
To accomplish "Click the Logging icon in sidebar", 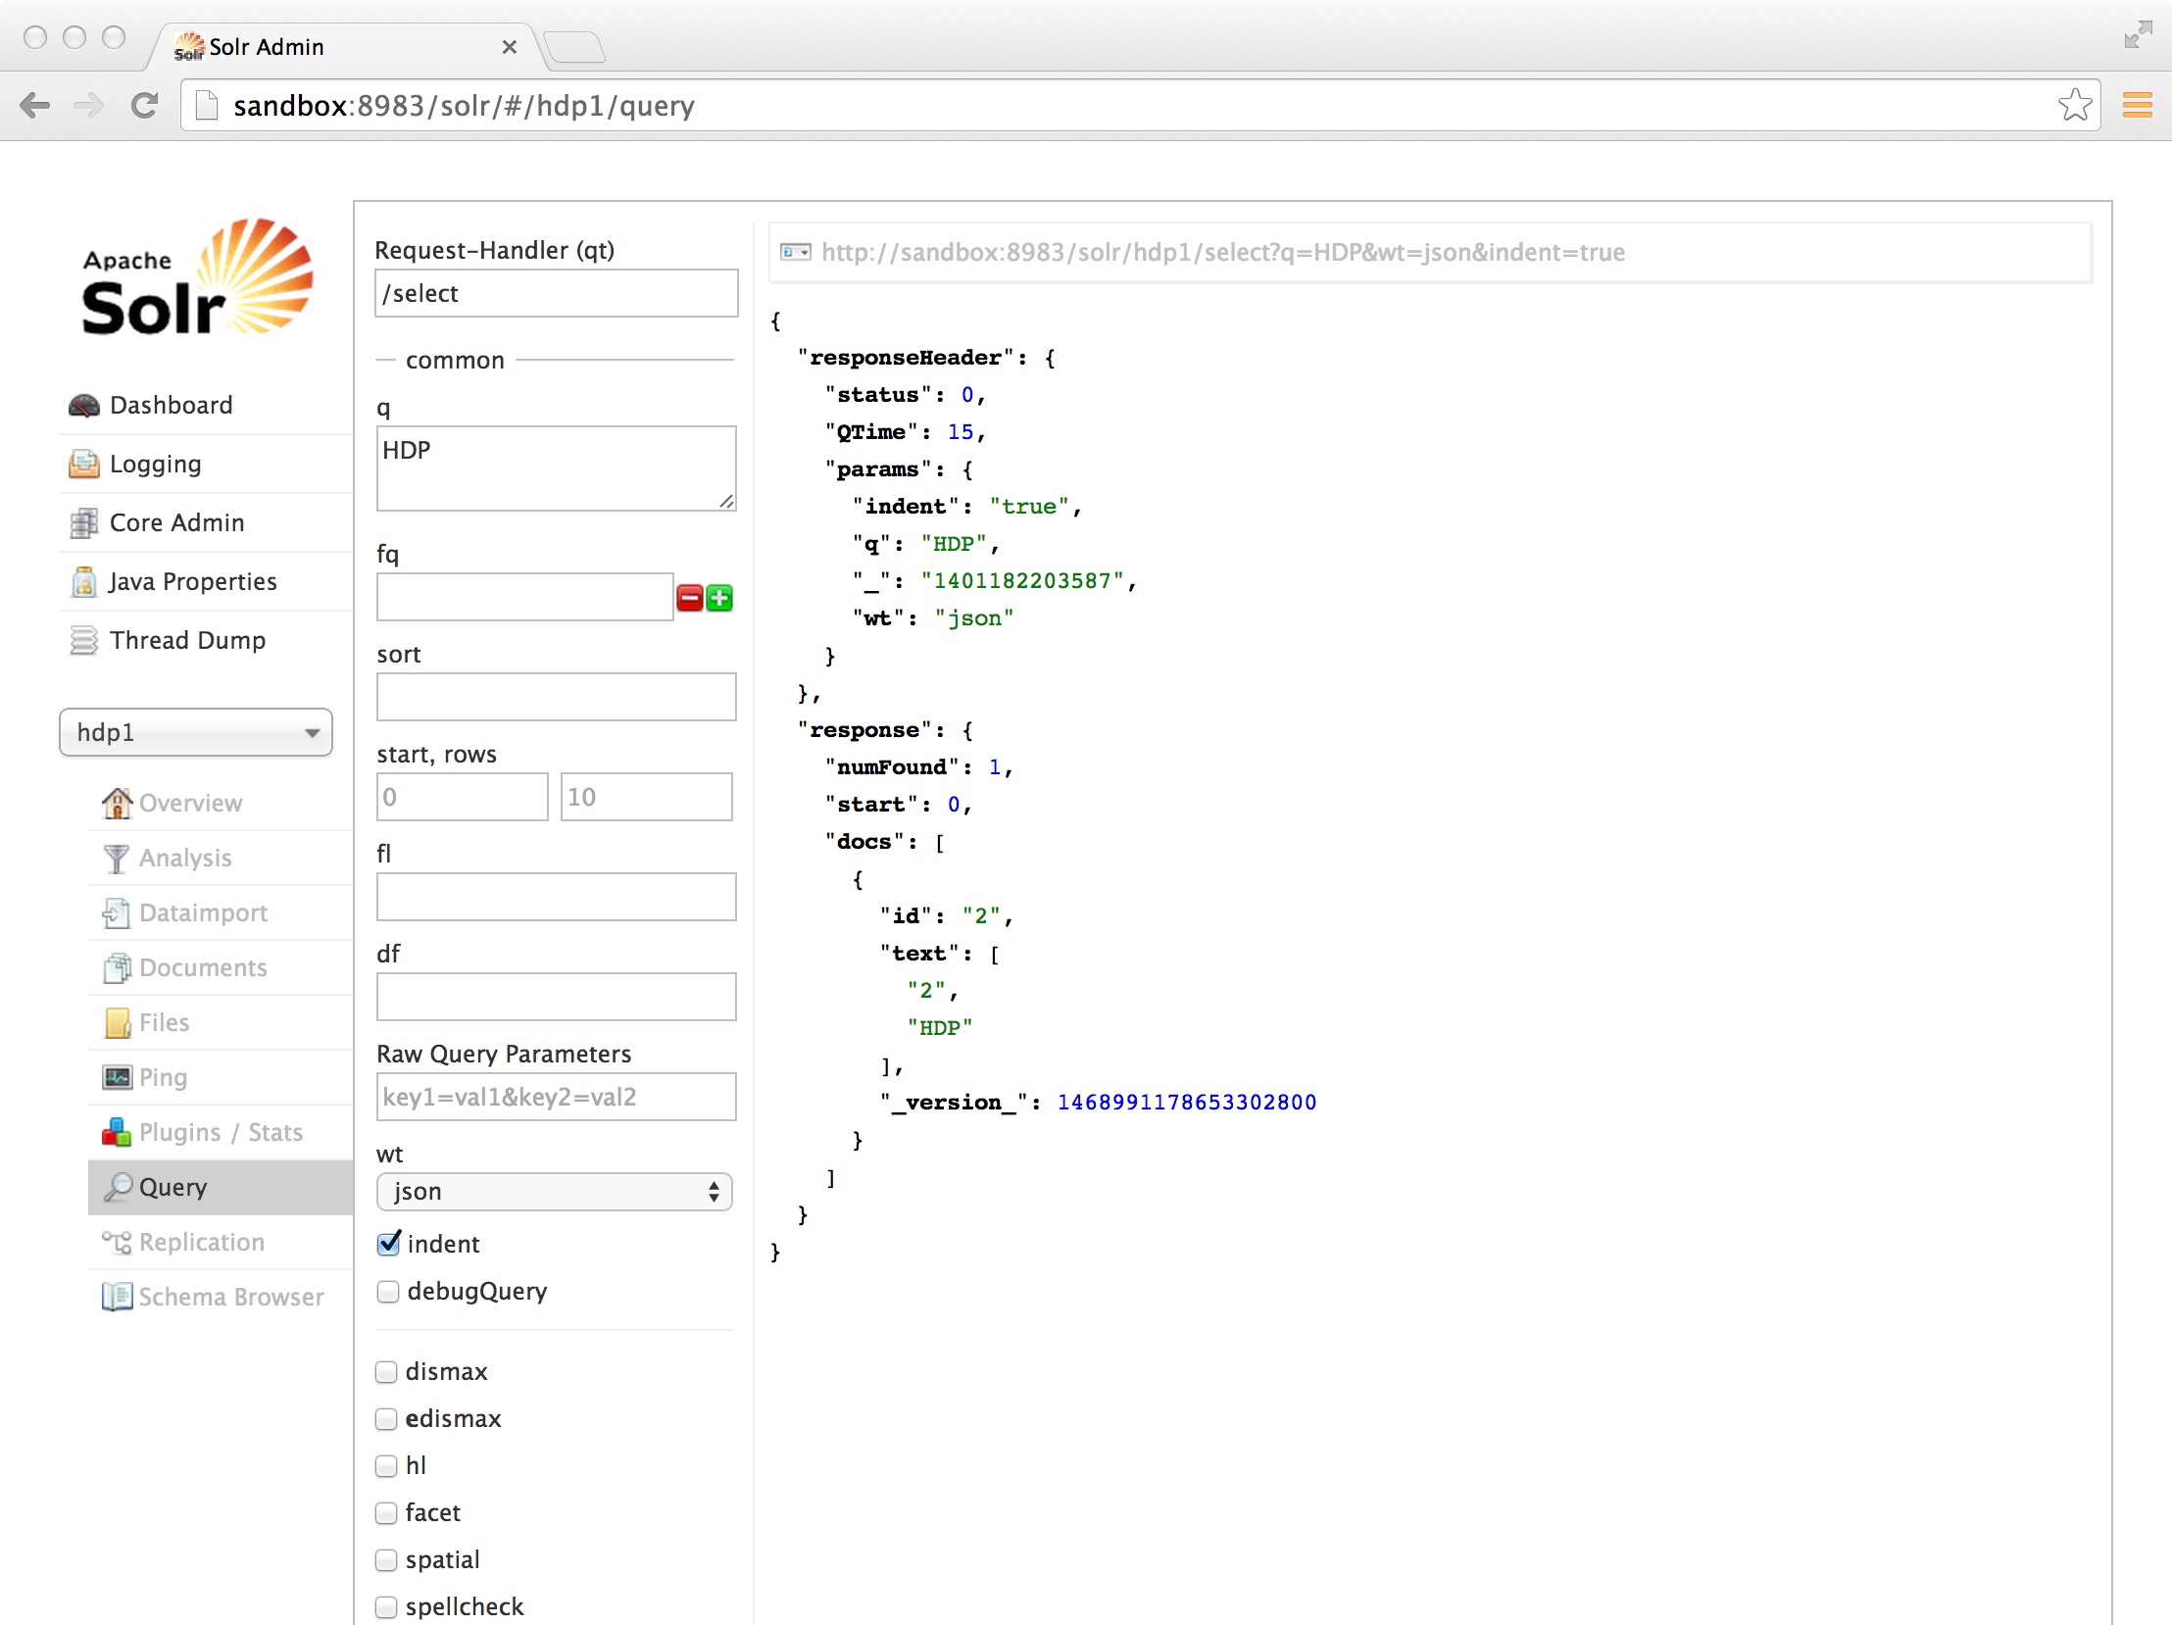I will click(x=83, y=465).
